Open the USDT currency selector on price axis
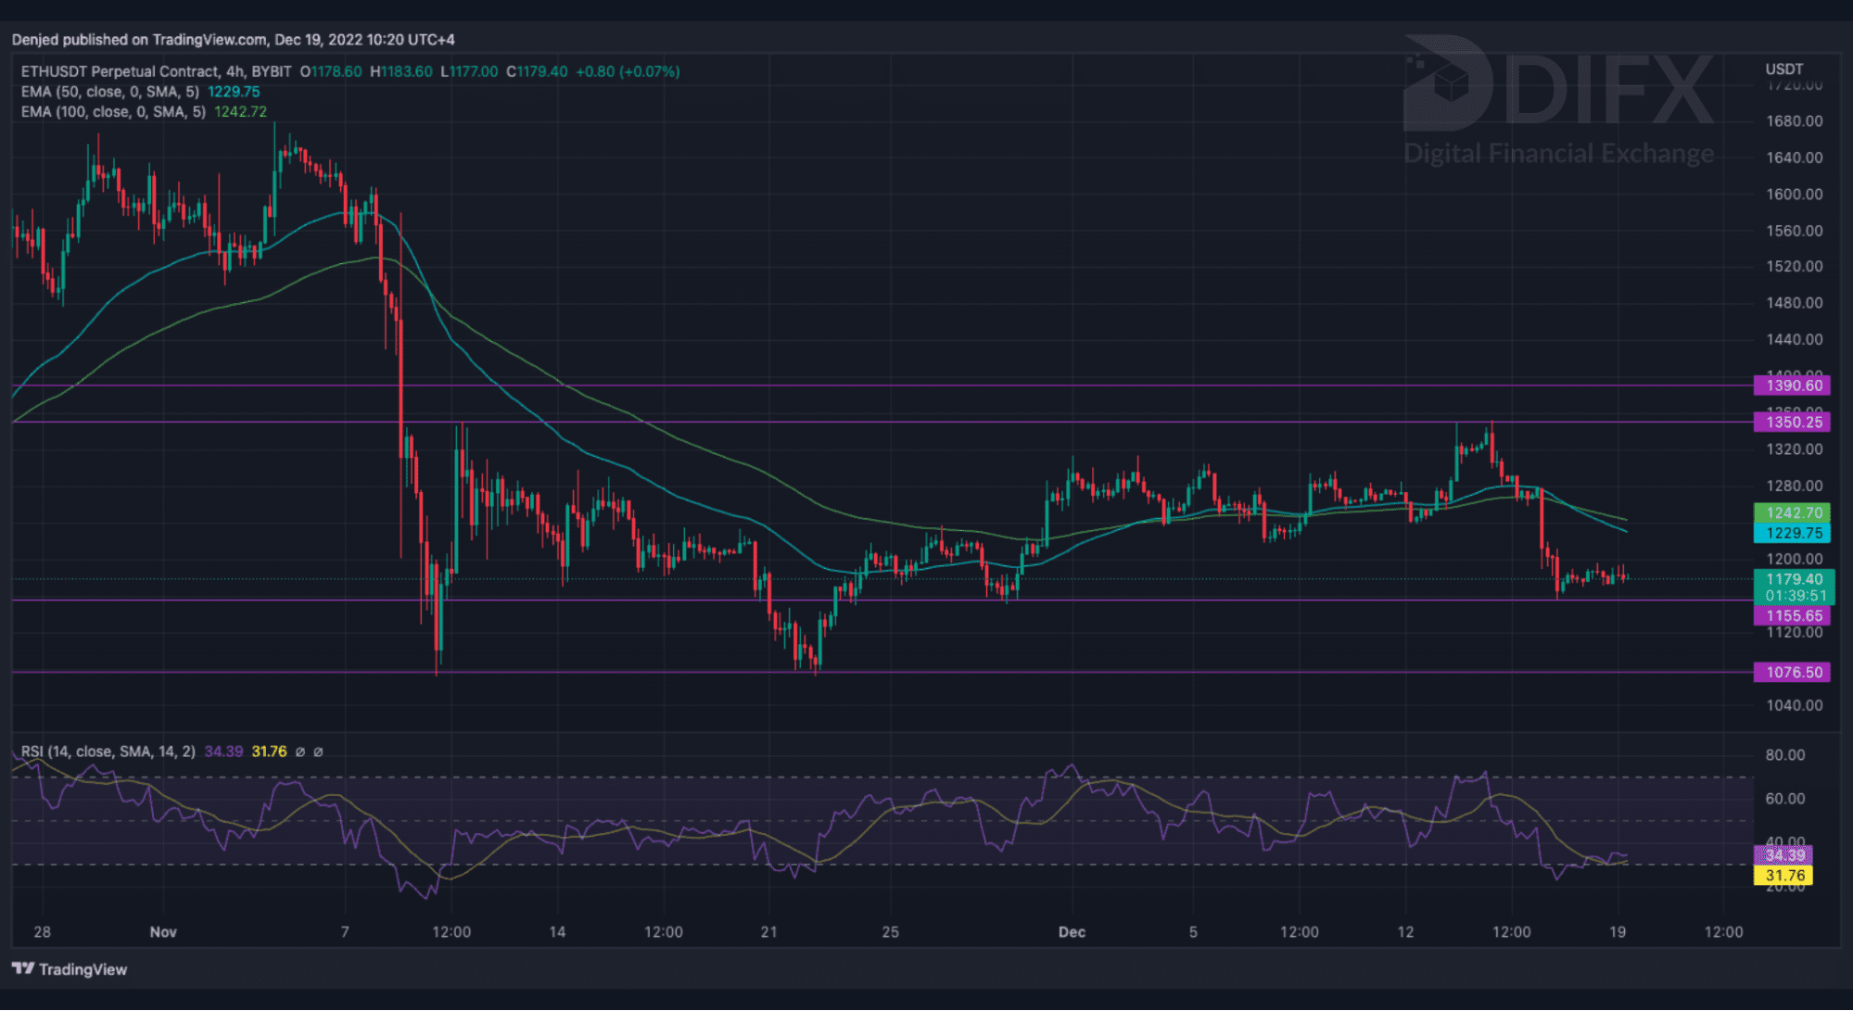The height and width of the screenshot is (1011, 1853). (x=1783, y=70)
